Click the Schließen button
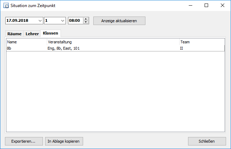Screen dimensions: 231x149 tap(207, 141)
